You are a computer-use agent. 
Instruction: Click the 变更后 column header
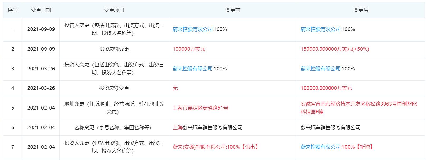(361, 10)
